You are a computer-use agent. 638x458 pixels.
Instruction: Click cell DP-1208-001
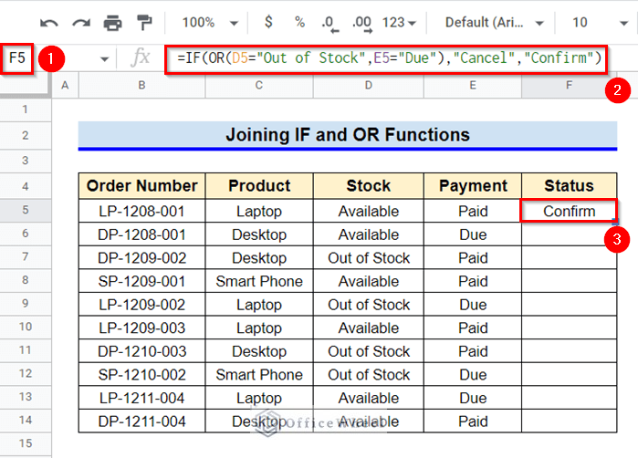[x=142, y=234]
